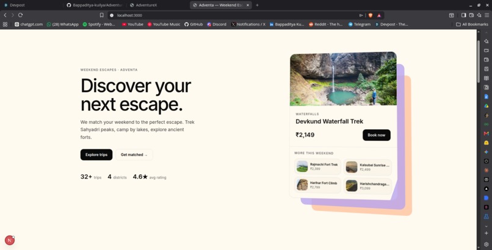Open the apps grid in bookmarks bar
Viewport: 492px width, 250px height.
pyautogui.click(x=5, y=24)
